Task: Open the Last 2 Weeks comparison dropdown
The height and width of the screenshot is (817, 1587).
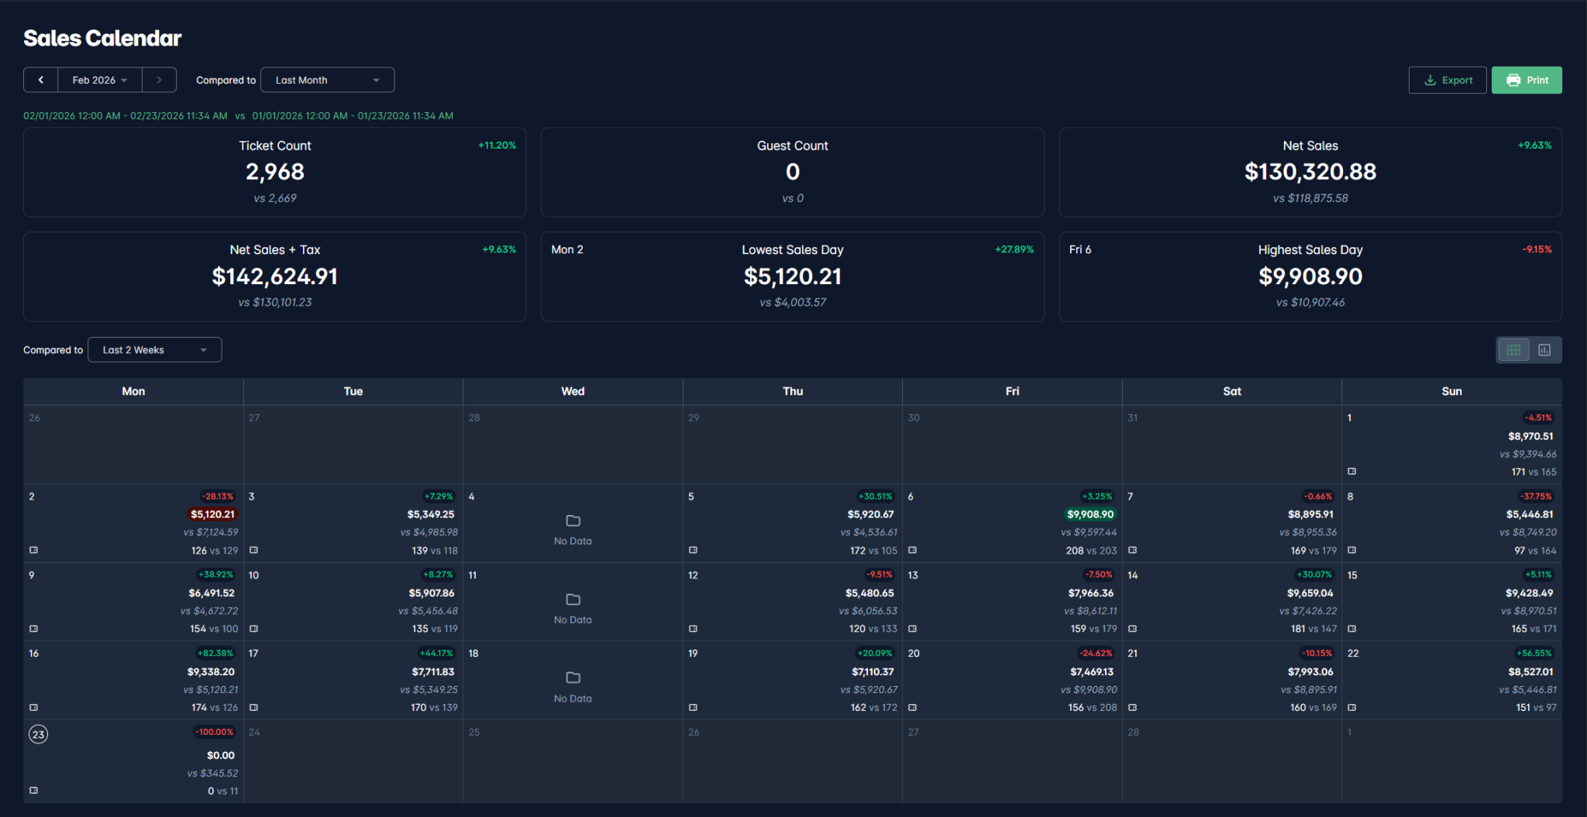Action: [154, 350]
